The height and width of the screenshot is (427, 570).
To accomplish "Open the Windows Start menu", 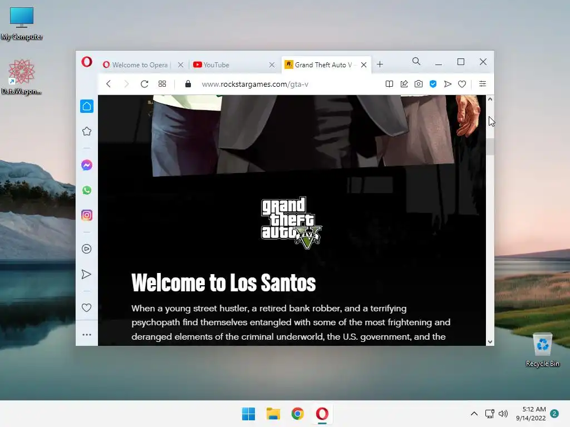I will tap(249, 414).
